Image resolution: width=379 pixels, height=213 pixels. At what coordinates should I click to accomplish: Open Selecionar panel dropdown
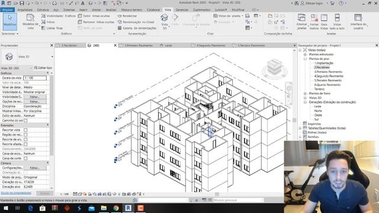coord(9,34)
